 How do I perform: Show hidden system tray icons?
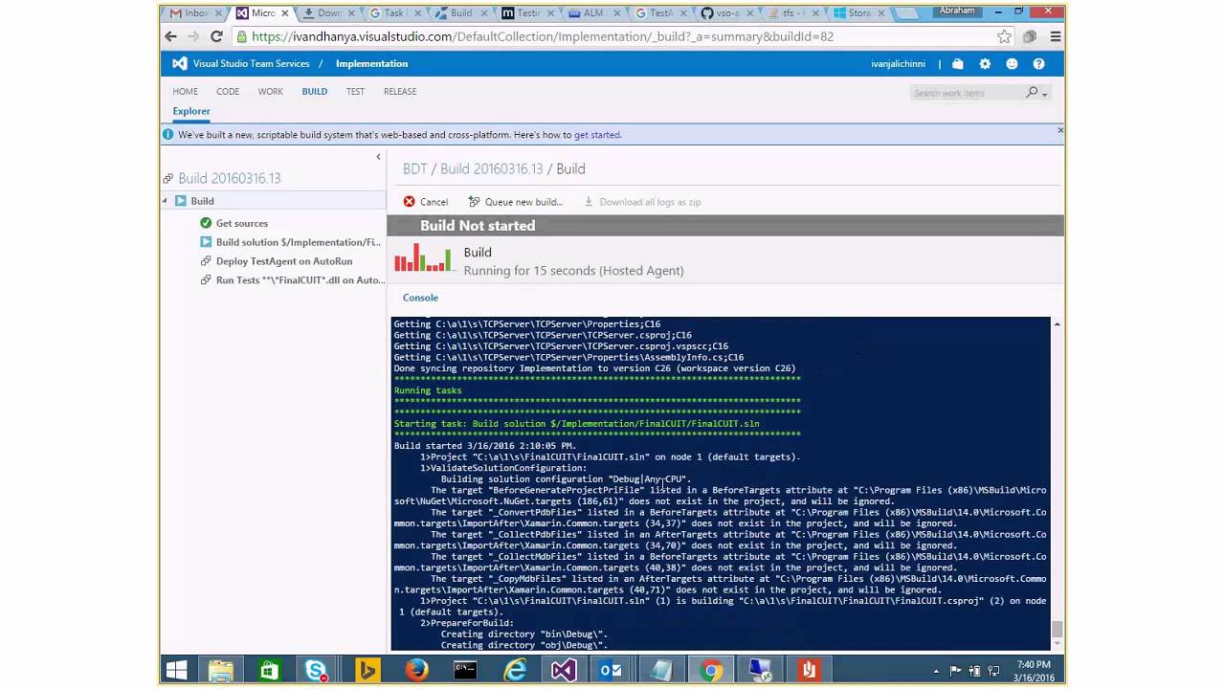[936, 671]
